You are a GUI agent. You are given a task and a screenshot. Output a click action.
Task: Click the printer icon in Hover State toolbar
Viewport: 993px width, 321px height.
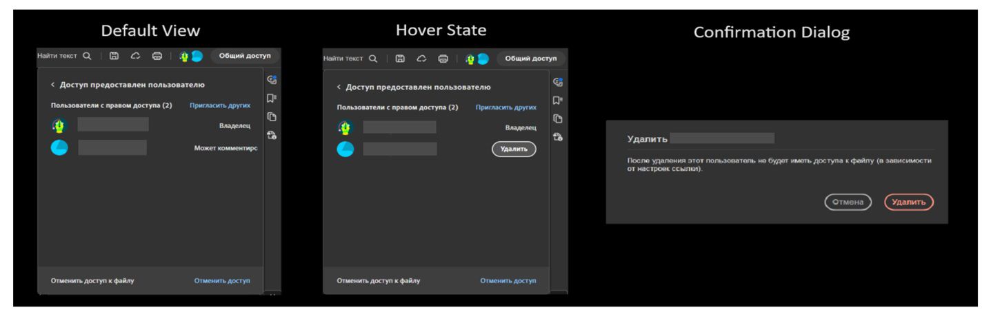point(443,59)
